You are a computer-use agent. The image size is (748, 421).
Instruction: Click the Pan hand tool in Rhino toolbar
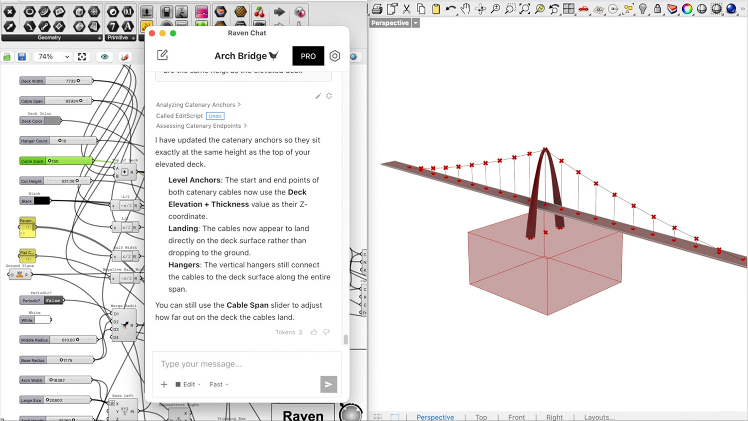pyautogui.click(x=465, y=9)
